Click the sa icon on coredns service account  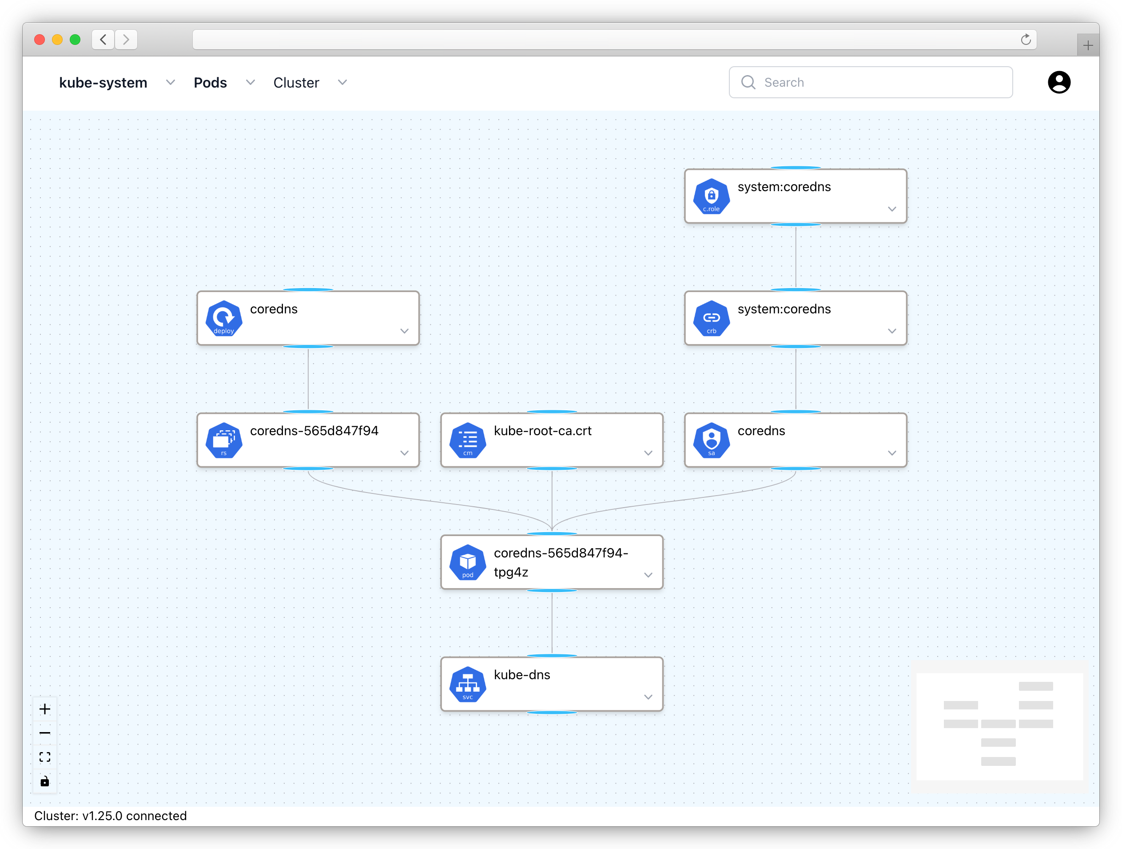[711, 440]
